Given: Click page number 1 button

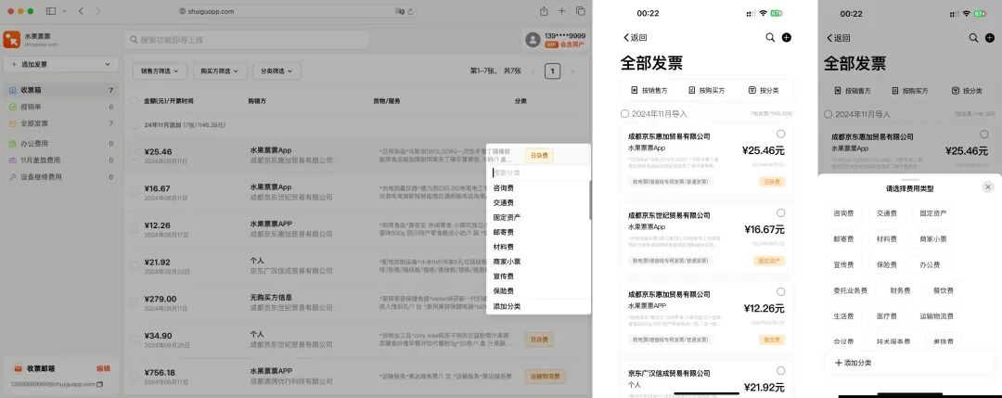Looking at the screenshot, I should click(553, 71).
